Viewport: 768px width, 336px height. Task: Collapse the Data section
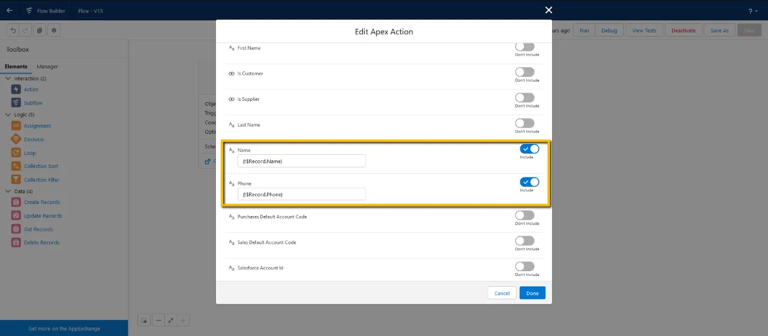tap(8, 191)
